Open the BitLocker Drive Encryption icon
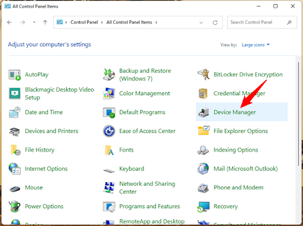The height and width of the screenshot is (226, 303). point(204,75)
